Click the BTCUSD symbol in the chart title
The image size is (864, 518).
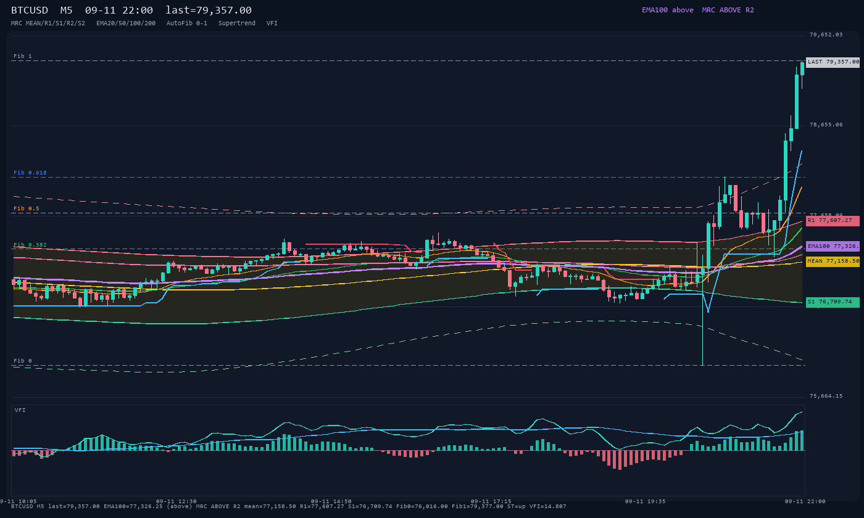pyautogui.click(x=30, y=10)
